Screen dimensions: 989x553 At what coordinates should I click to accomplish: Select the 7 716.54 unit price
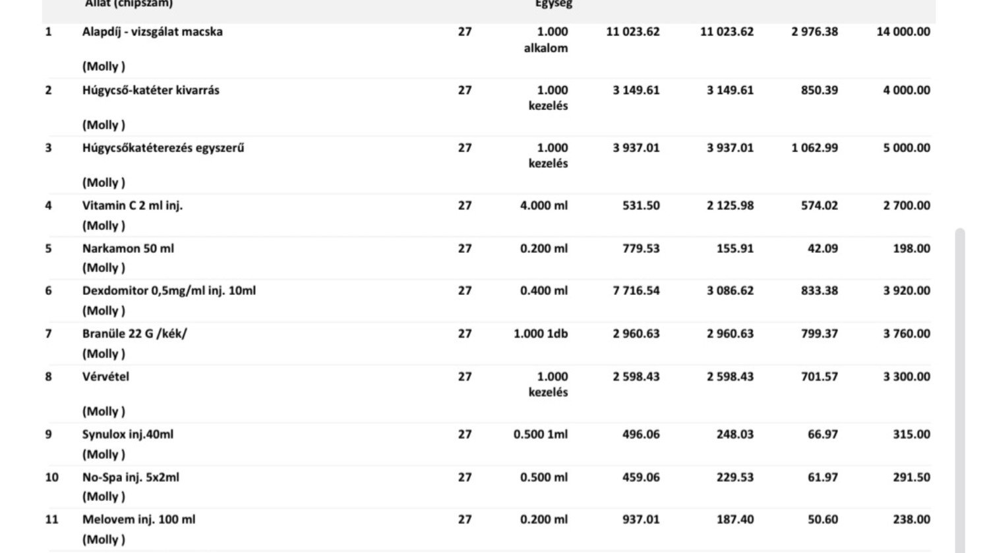pos(636,290)
